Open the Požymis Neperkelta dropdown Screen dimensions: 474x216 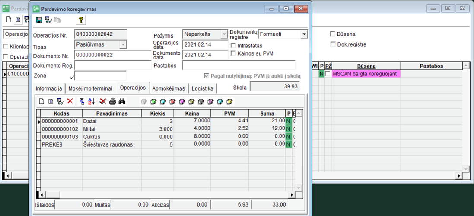coord(224,34)
